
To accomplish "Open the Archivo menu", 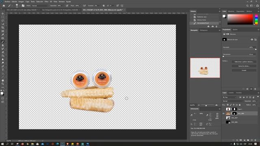I will coord(7,2).
